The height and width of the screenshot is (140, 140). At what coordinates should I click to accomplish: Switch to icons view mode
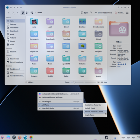23,13
